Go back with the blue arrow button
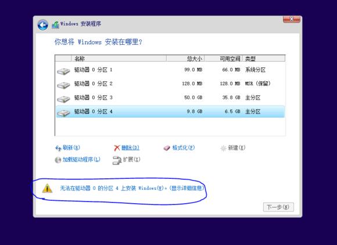 [42, 25]
